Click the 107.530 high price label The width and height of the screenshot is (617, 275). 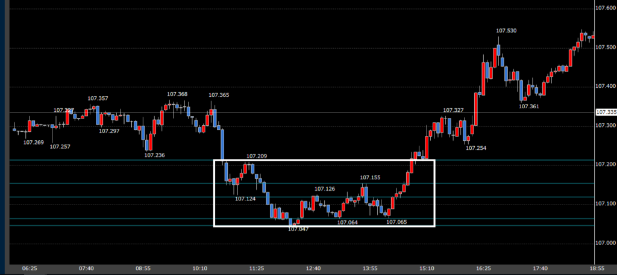click(506, 31)
